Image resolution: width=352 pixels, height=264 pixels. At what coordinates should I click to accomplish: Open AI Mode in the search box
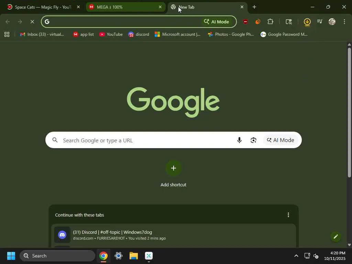pos(280,140)
